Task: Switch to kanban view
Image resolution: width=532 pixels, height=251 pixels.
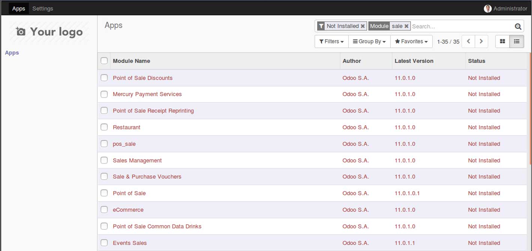Action: coord(503,42)
